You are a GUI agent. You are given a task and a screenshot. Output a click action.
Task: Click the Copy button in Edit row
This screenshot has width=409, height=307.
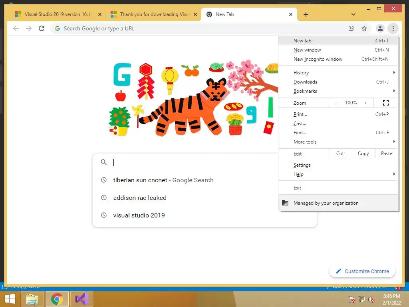363,153
